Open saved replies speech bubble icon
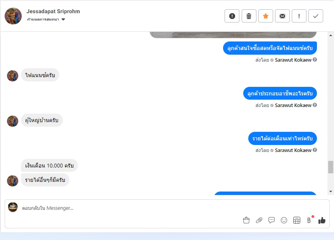The width and height of the screenshot is (334, 240). [272, 220]
